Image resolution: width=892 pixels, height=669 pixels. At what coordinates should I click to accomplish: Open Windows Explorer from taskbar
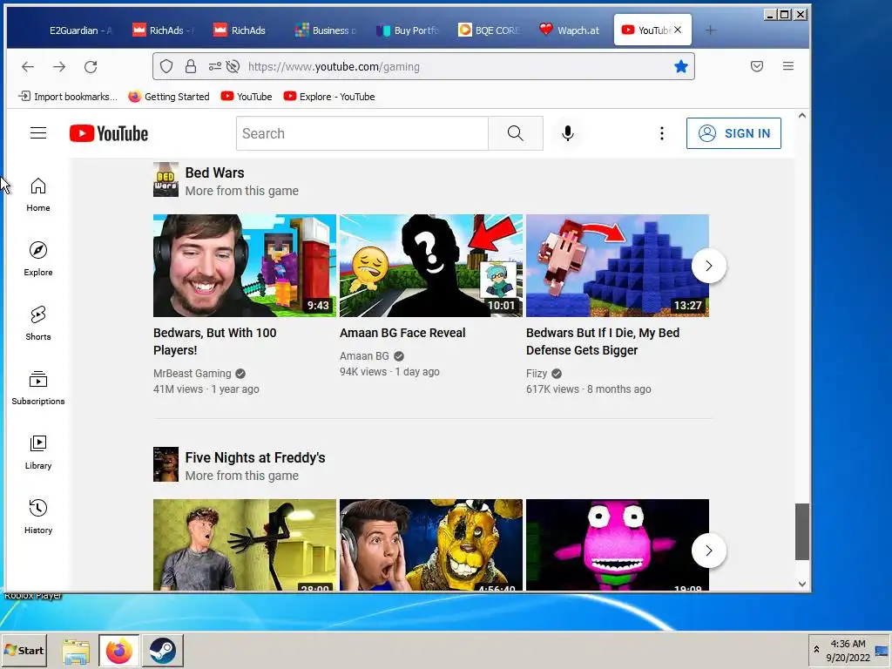coord(76,651)
